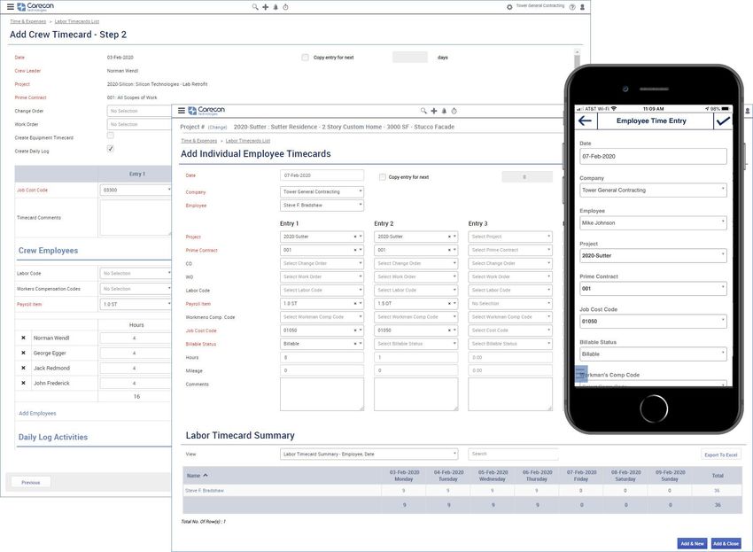Image resolution: width=753 pixels, height=552 pixels.
Task: Open hamburger menu in Individual Employee Timecards window
Action: click(182, 111)
